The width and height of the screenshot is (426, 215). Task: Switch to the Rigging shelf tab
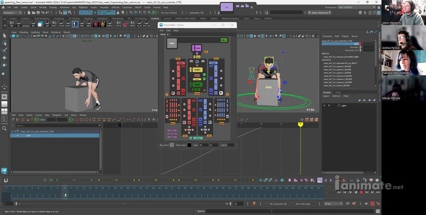[88, 18]
